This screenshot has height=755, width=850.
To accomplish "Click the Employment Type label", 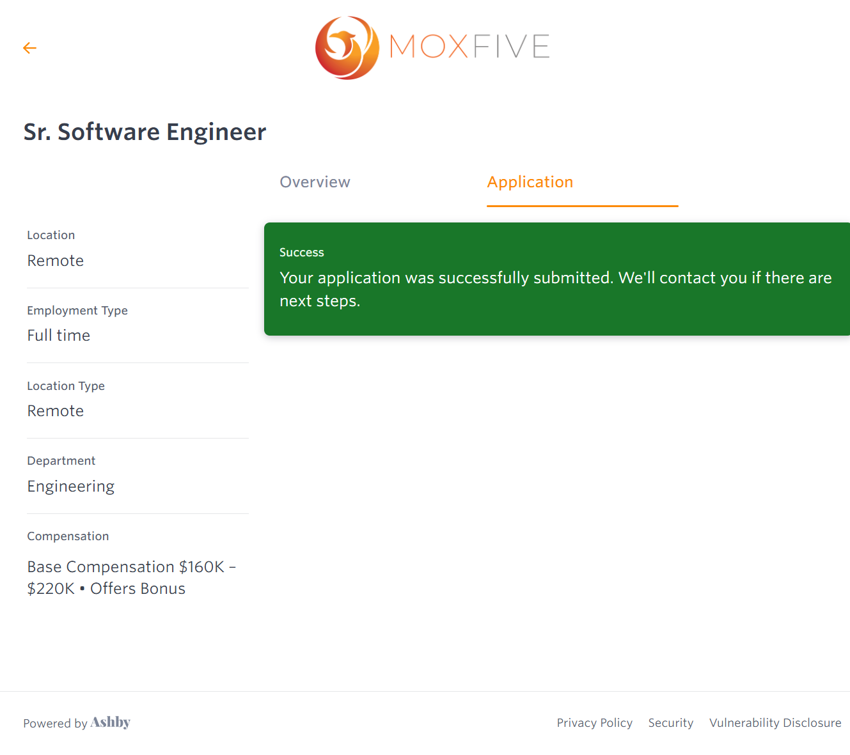I will pos(77,311).
